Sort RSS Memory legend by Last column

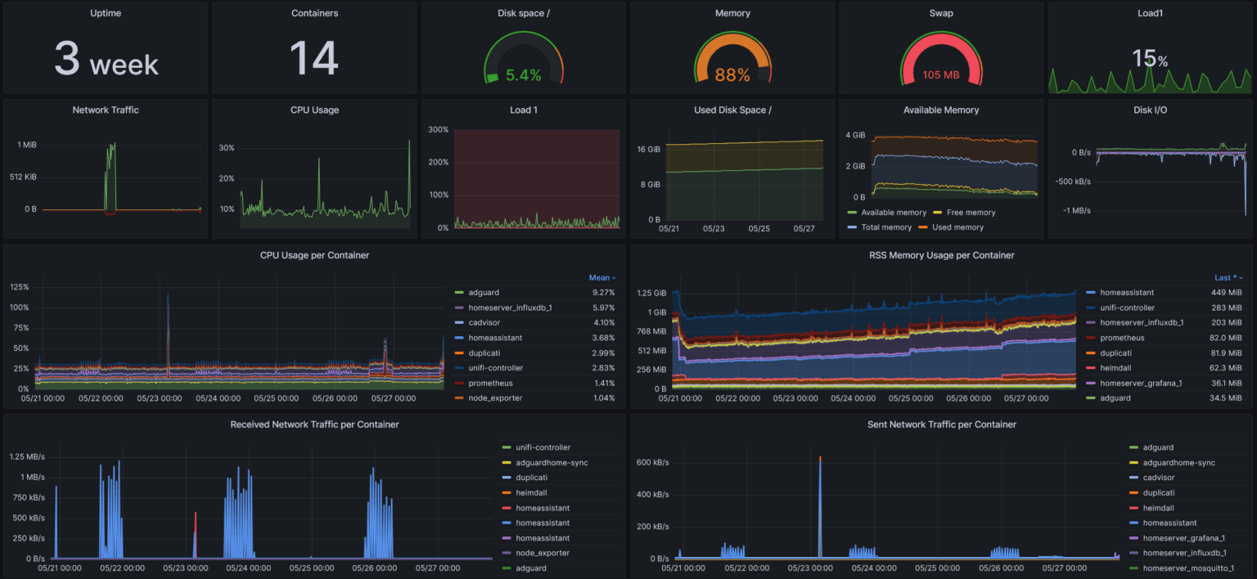click(x=1226, y=278)
